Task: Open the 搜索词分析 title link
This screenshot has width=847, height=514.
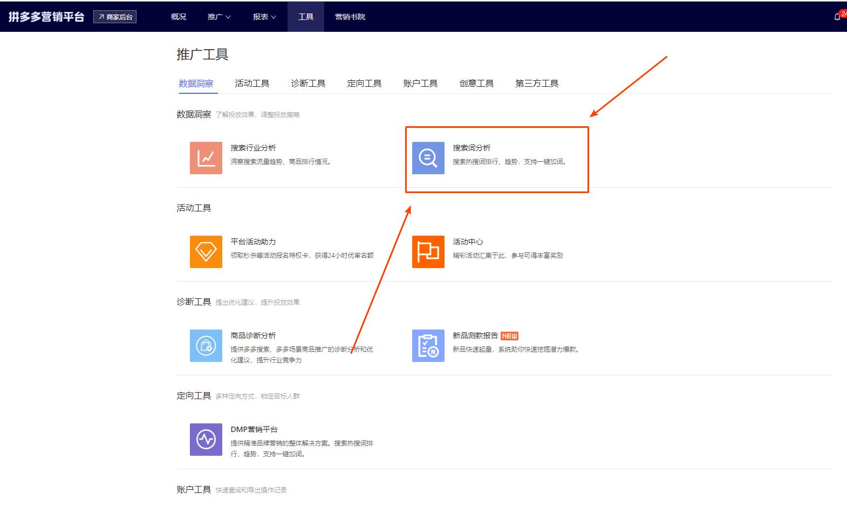Action: click(x=472, y=148)
